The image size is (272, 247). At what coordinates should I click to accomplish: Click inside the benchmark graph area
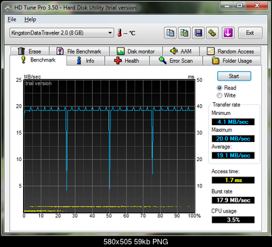(109, 146)
